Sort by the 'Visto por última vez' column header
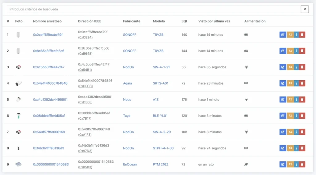The width and height of the screenshot is (316, 175). pos(214,21)
